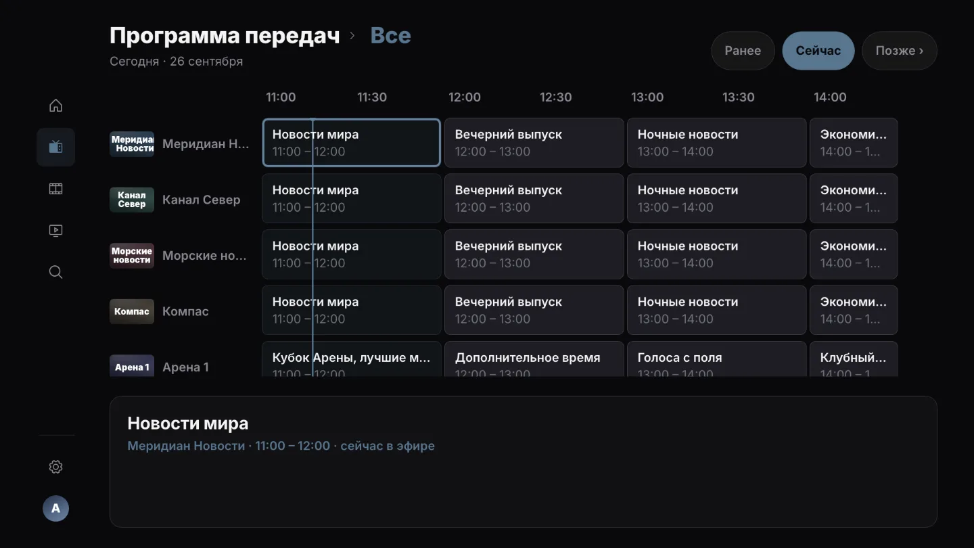Select Кубок Арены, лучшие м… program
974x548 pixels.
[x=352, y=359]
